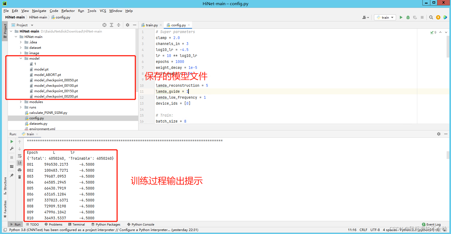Start debugging with the green bug icon
This screenshot has width=451, height=234.
click(x=408, y=17)
